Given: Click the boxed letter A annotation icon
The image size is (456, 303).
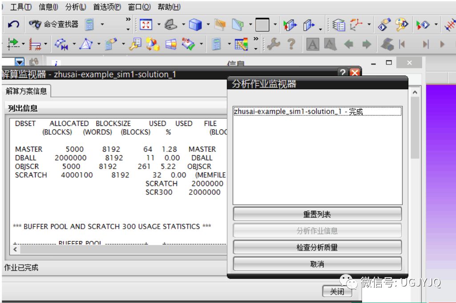Looking at the screenshot, I should (313, 44).
